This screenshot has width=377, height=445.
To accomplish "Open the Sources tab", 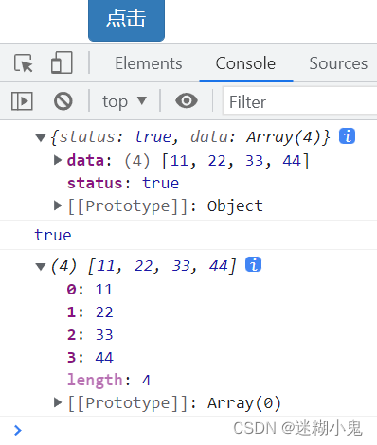I will [338, 63].
